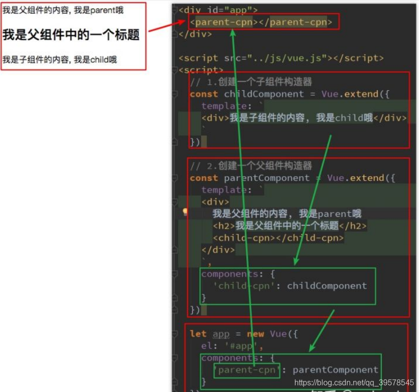Select the 'parent-cpn' key in app components

click(x=247, y=370)
